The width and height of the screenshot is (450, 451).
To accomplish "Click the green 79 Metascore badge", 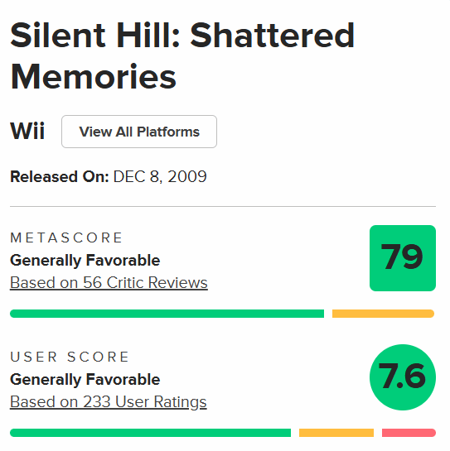I will (403, 258).
